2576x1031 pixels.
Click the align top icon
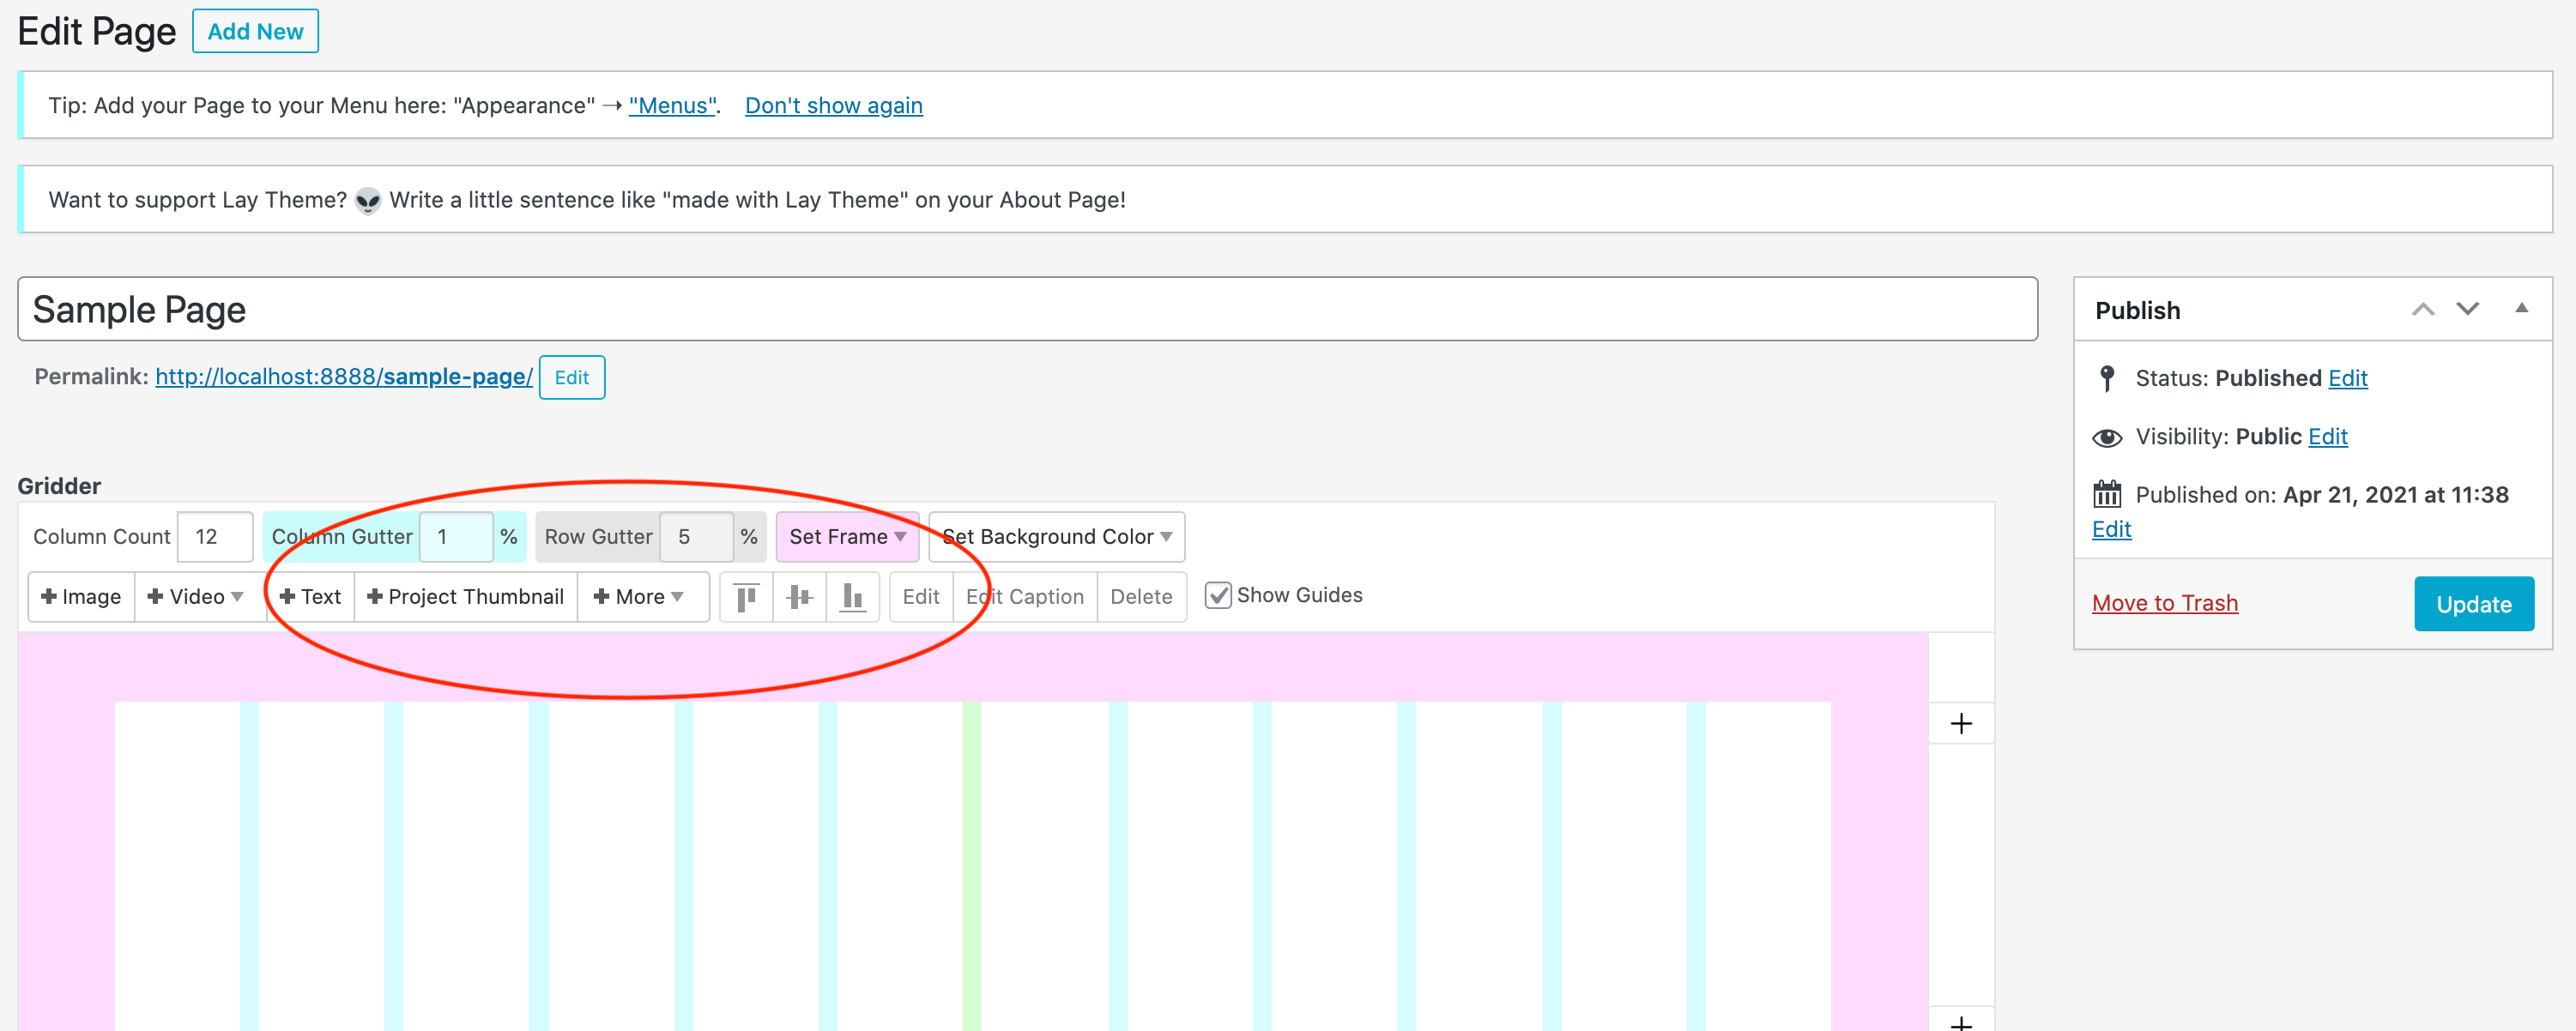[x=746, y=597]
